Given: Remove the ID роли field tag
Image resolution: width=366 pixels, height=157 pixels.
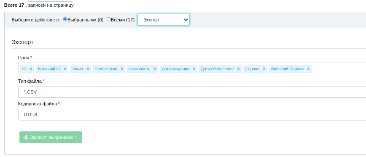Looking at the screenshot, I should (x=264, y=69).
